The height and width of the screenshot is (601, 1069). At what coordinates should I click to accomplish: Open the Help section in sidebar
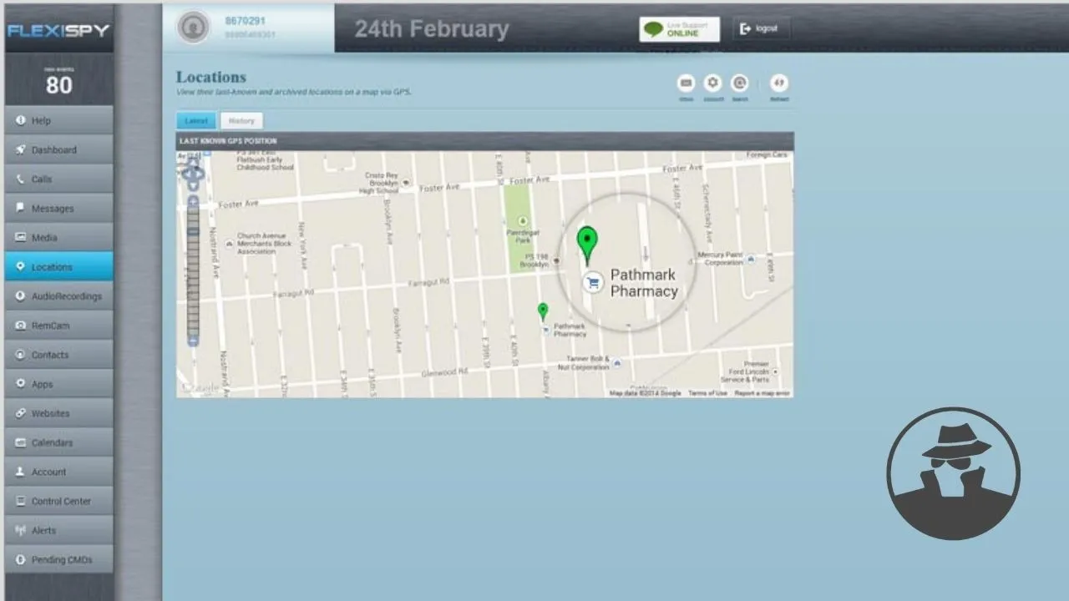pyautogui.click(x=58, y=120)
